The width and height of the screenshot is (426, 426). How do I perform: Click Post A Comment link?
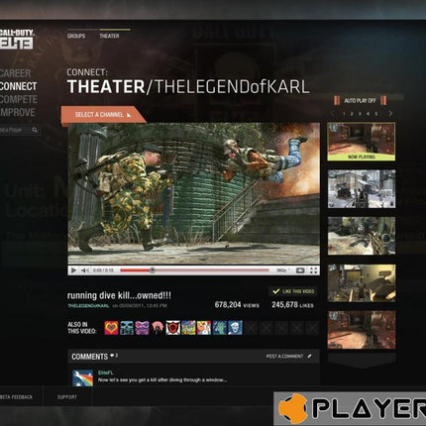tap(284, 357)
